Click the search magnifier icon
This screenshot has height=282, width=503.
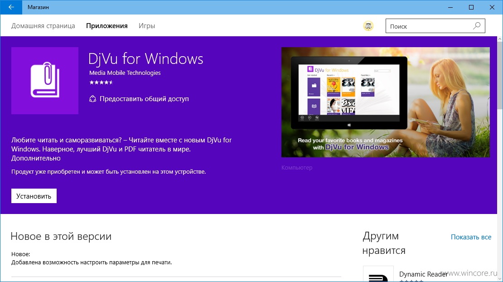click(x=477, y=26)
